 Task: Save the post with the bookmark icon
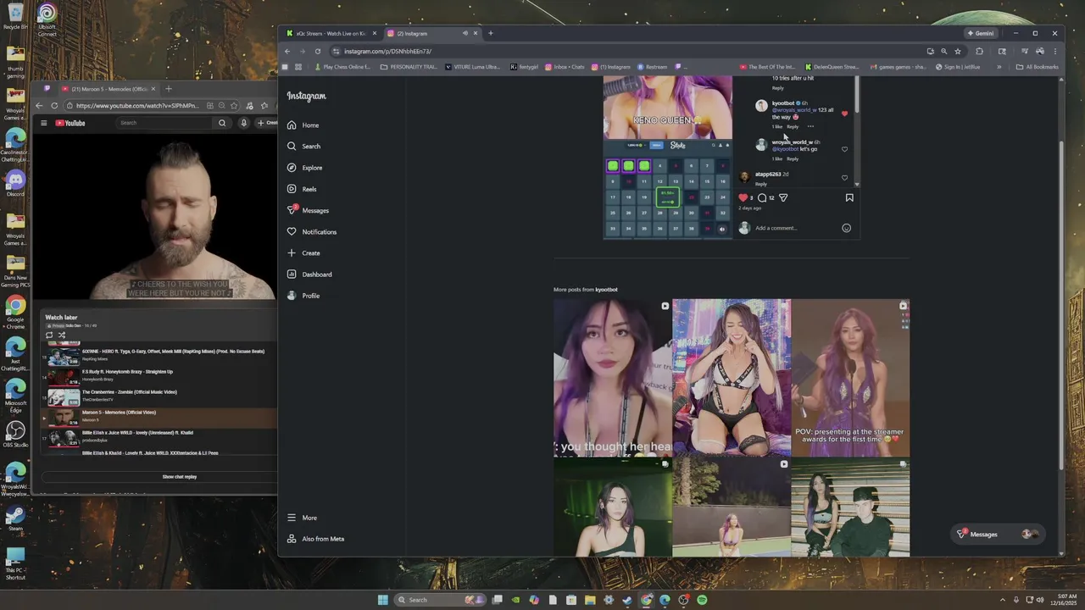pyautogui.click(x=849, y=197)
